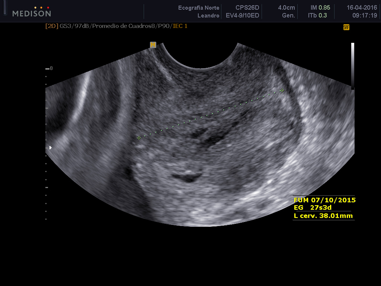
Task: Click the 'Leandro' name text
Action: pos(208,16)
